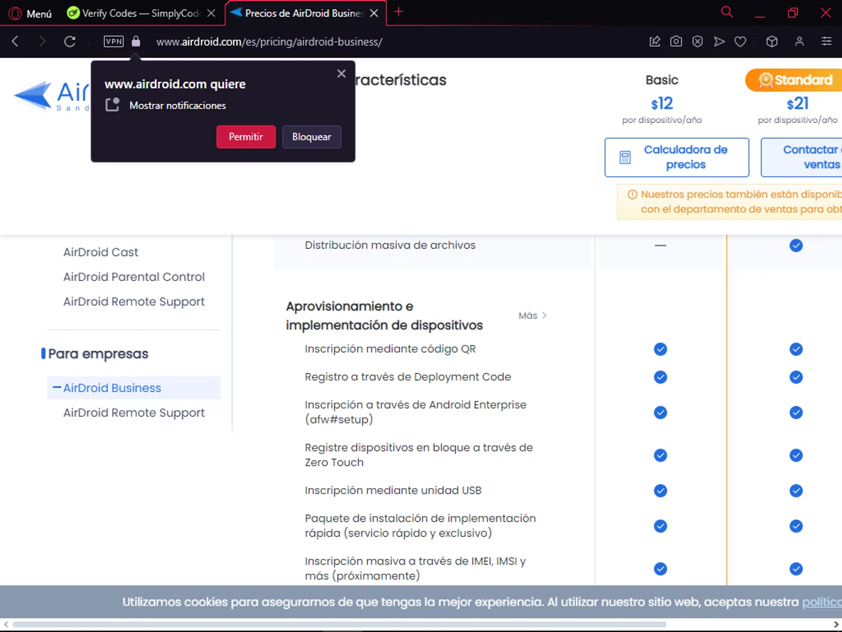Click 'Distribución masiva de archivos' text

point(390,245)
